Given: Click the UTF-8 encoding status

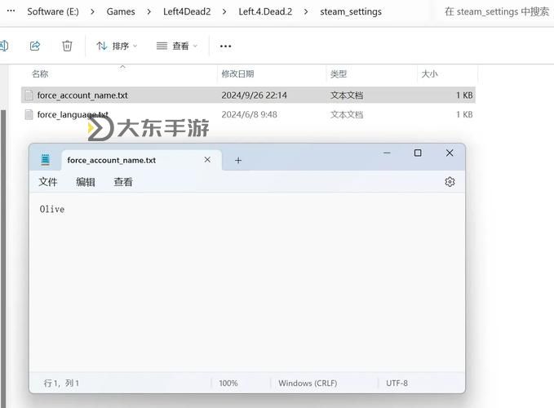Looking at the screenshot, I should (397, 383).
